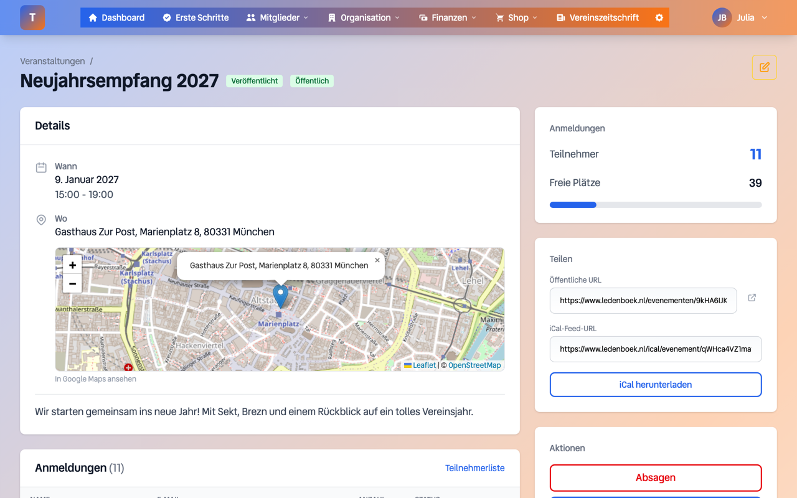Viewport: 797px width, 498px height.
Task: Close the map address popup
Action: [x=377, y=260]
